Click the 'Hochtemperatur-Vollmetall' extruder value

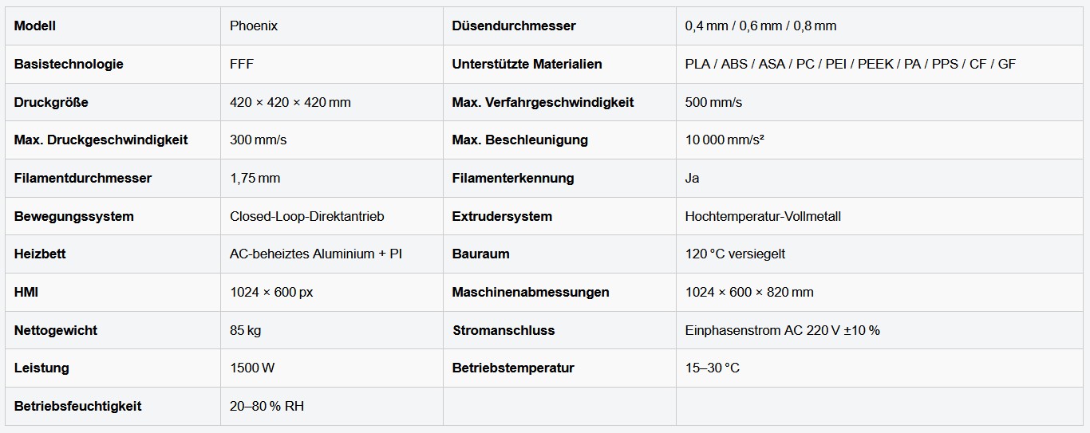763,216
